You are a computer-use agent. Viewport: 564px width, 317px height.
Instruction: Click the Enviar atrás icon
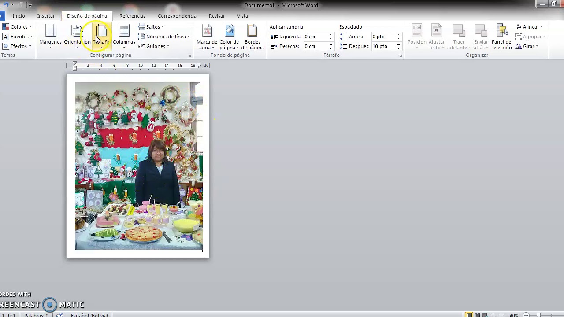481,31
